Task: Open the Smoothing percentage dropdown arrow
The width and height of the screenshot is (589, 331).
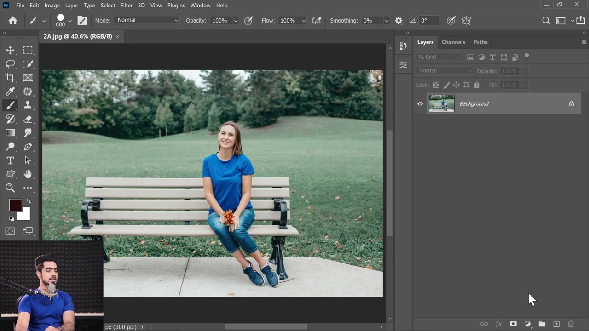Action: pyautogui.click(x=387, y=21)
